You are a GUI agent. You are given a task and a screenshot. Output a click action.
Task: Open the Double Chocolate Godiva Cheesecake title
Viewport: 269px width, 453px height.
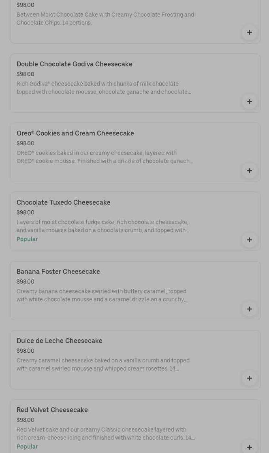(x=75, y=64)
